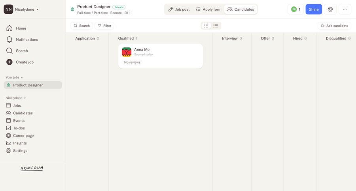Open Events in sidebar
356x191 pixels.
click(x=15, y=120)
